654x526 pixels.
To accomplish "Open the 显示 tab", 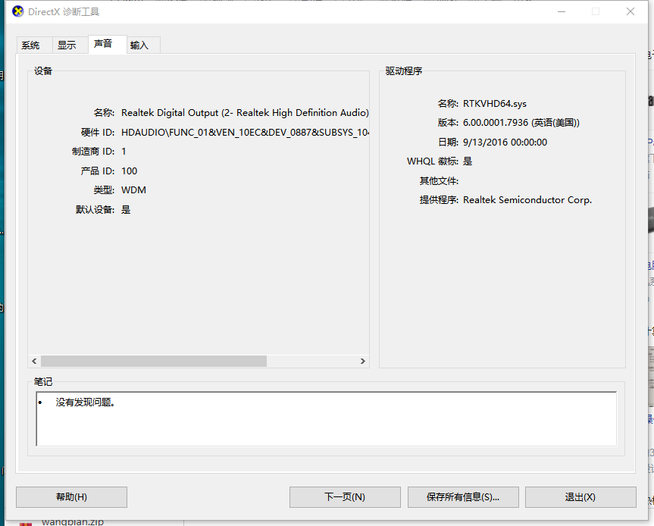I will 67,45.
